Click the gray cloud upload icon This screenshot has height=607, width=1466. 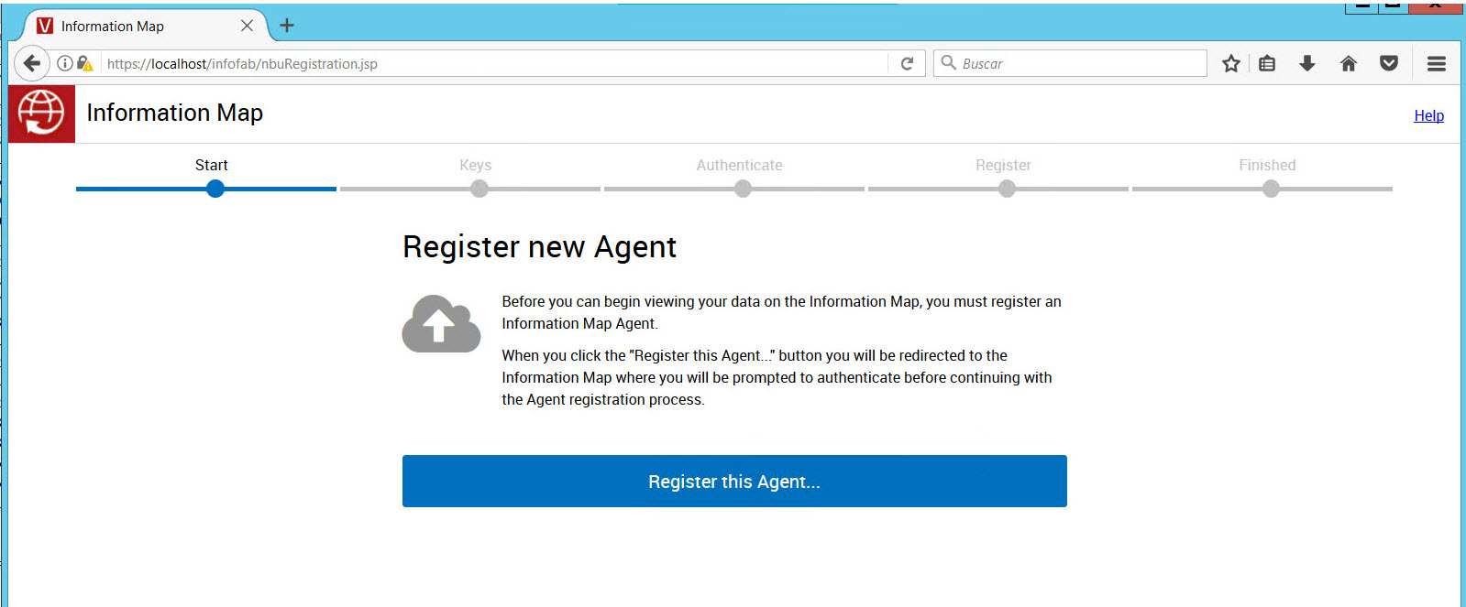(x=441, y=323)
